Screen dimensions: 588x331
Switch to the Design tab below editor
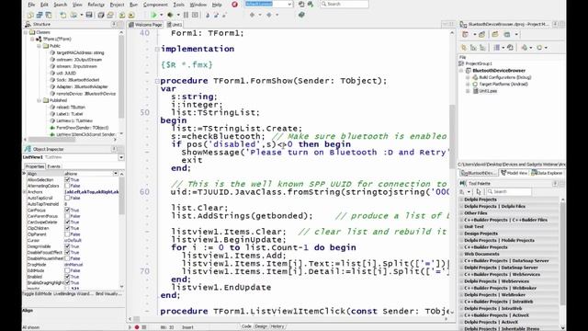point(261,326)
